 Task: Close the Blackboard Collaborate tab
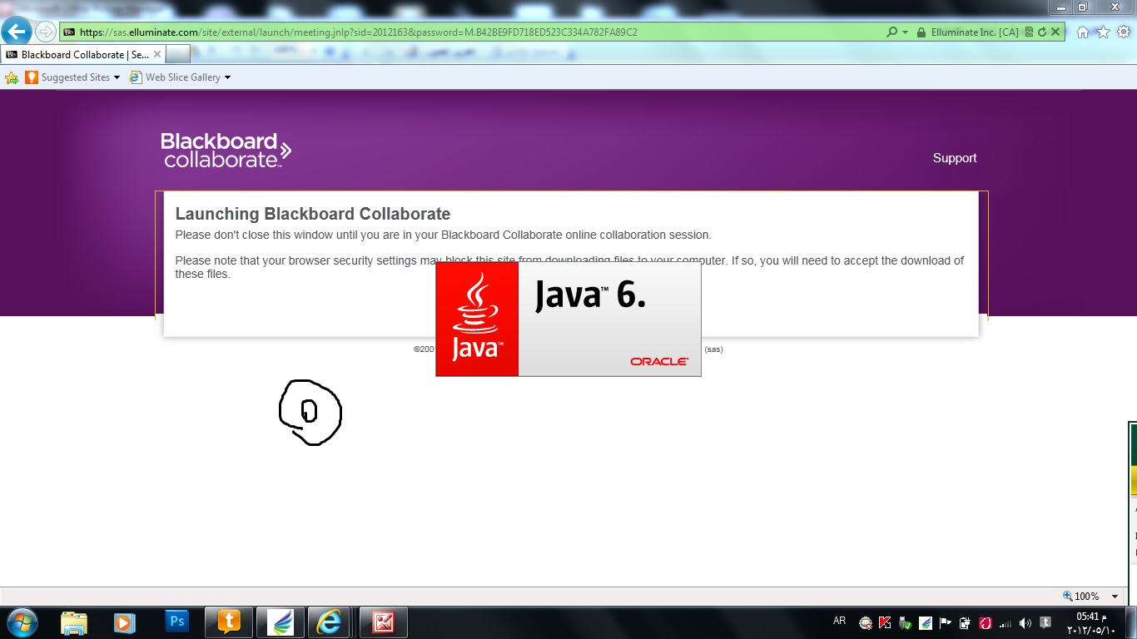[156, 54]
